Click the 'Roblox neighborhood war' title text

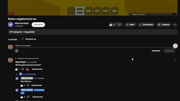click(x=22, y=19)
